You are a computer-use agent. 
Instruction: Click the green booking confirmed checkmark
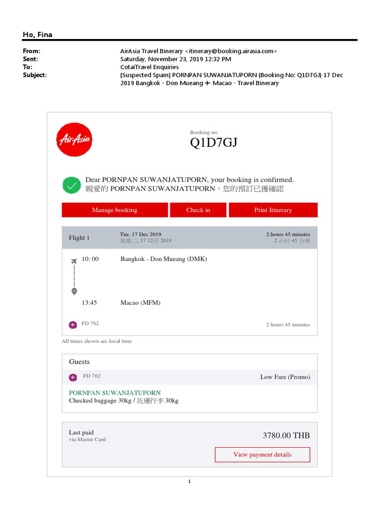[x=72, y=185]
